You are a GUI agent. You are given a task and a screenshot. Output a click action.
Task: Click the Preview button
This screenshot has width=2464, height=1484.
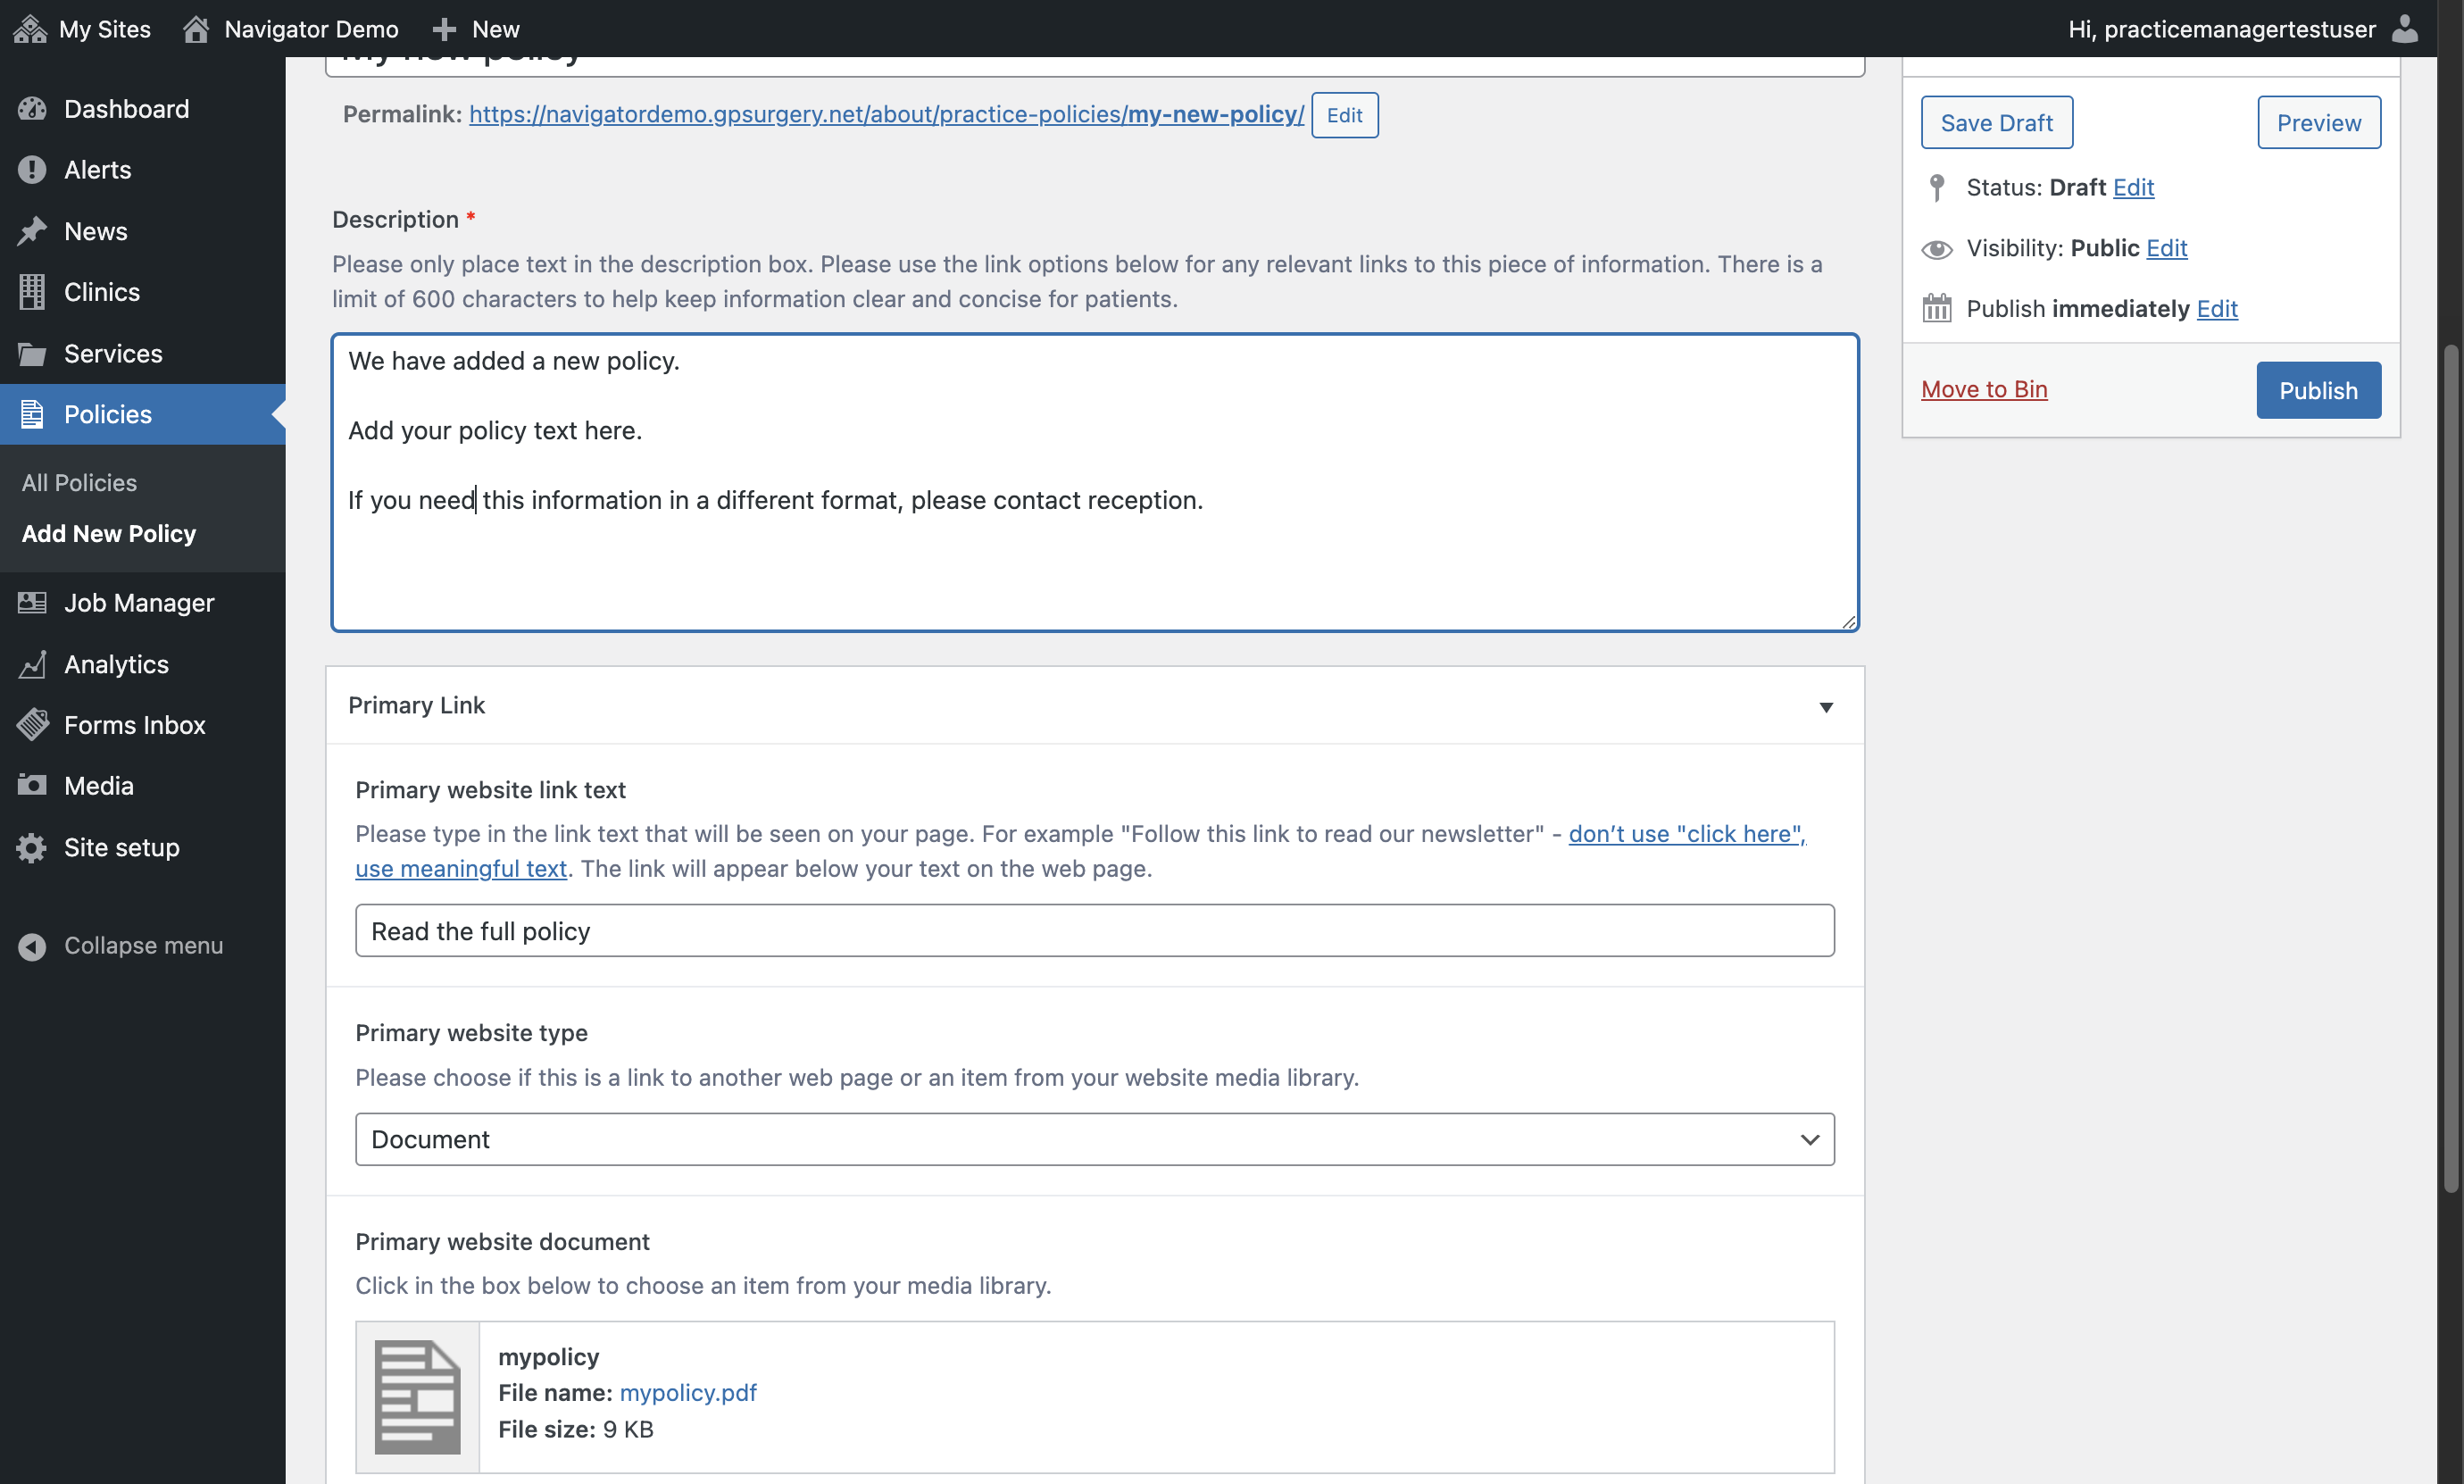coord(2319,122)
